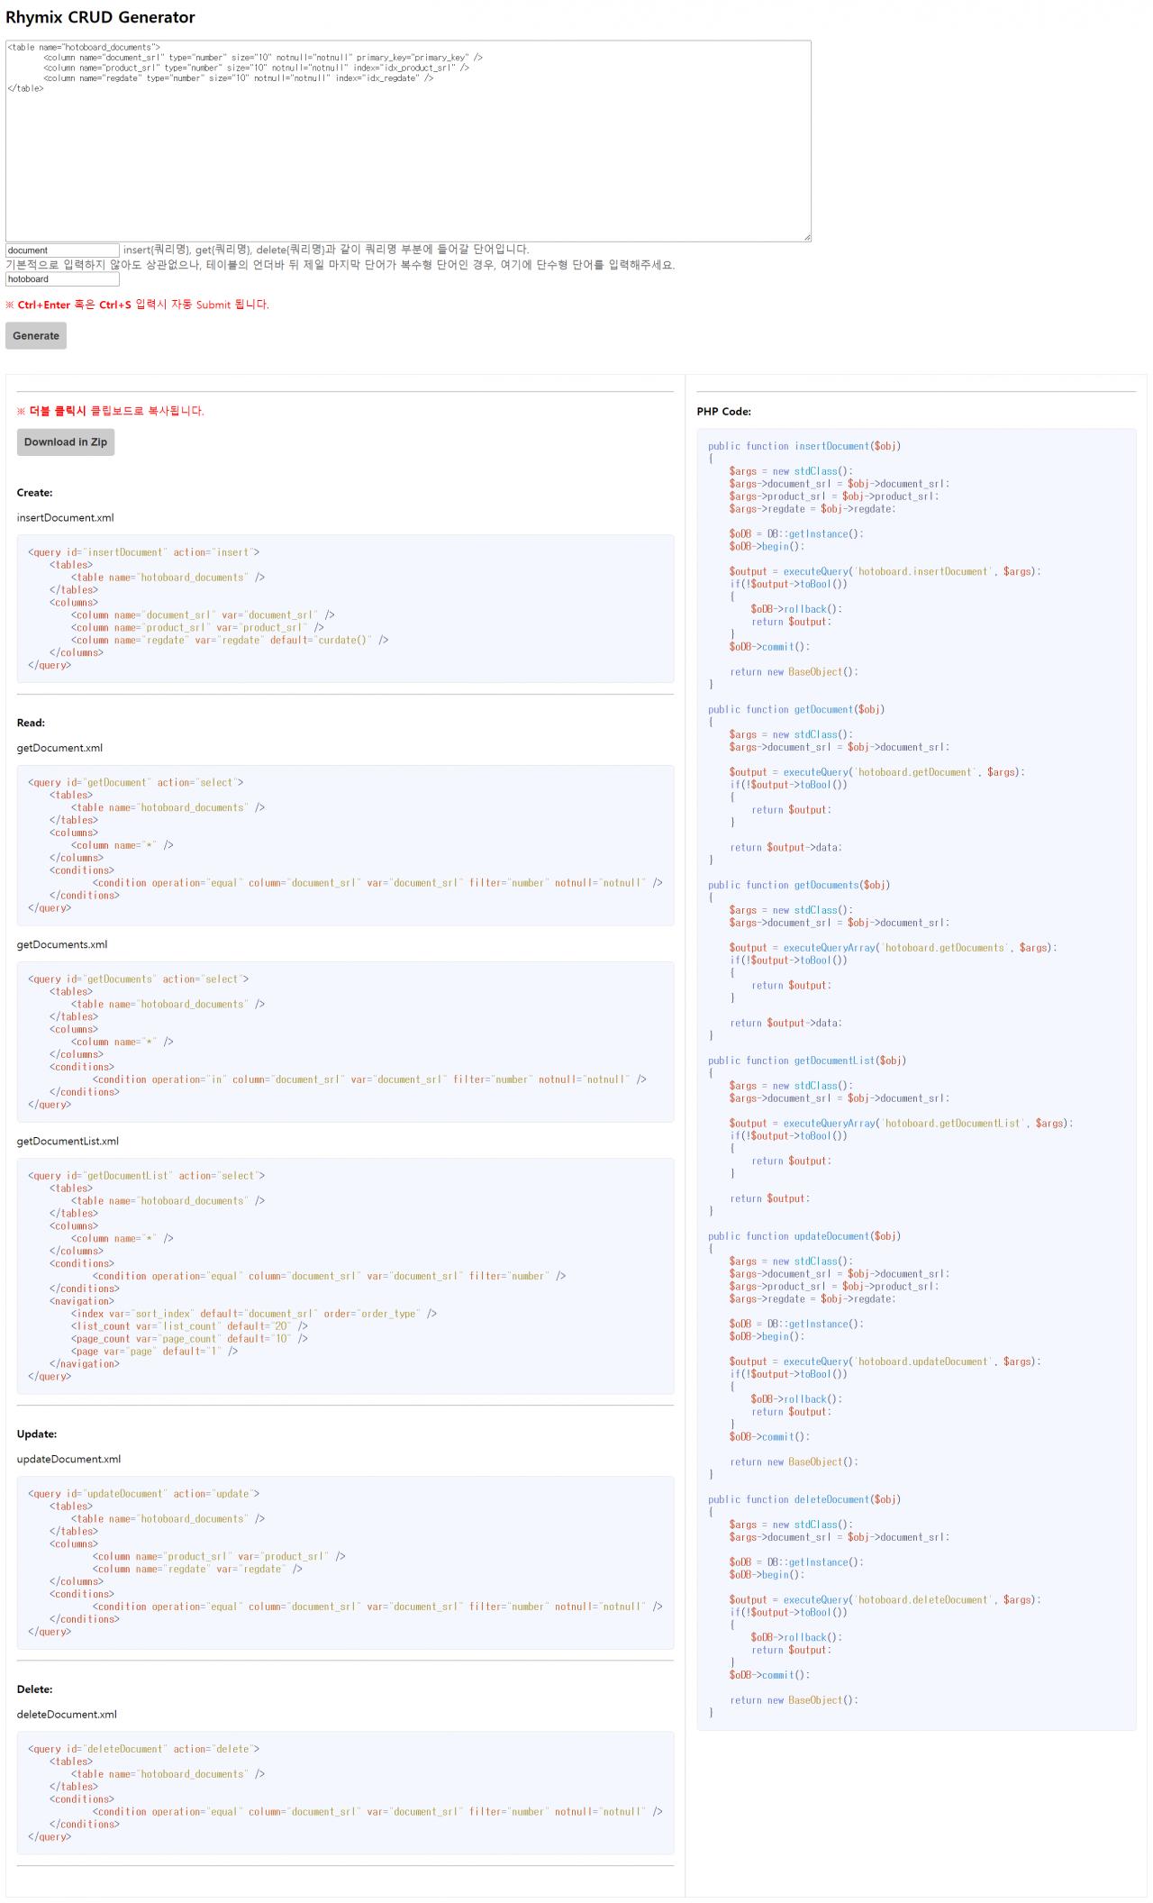
Task: Click the 'getDocumentList.xml' file name
Action: (x=68, y=1141)
